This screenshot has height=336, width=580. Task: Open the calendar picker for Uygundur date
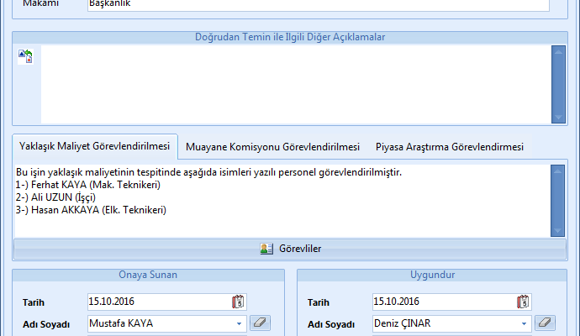523,302
